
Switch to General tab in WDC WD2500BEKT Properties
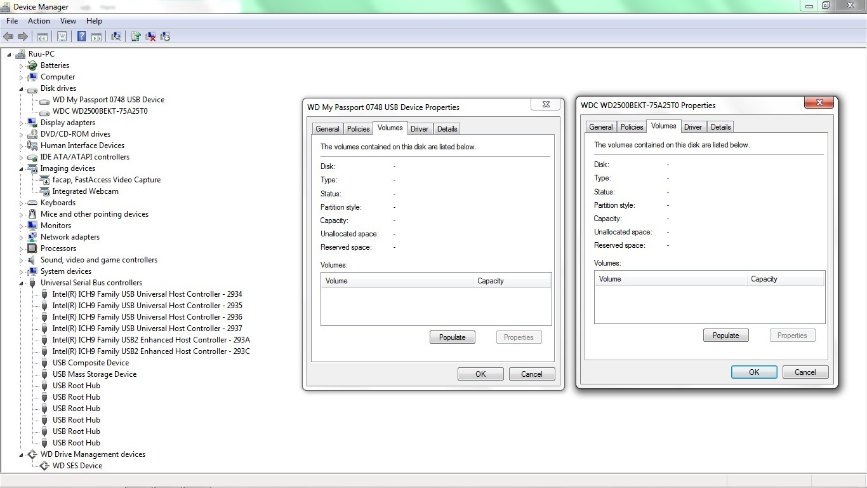(601, 127)
